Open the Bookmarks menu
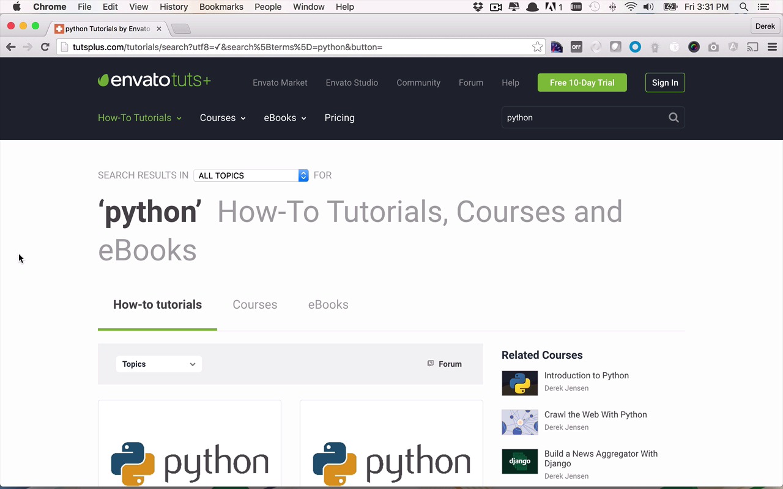Viewport: 783px width, 489px height. (221, 7)
